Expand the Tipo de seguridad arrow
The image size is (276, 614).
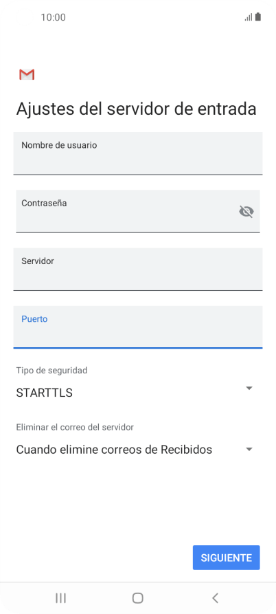pyautogui.click(x=249, y=388)
